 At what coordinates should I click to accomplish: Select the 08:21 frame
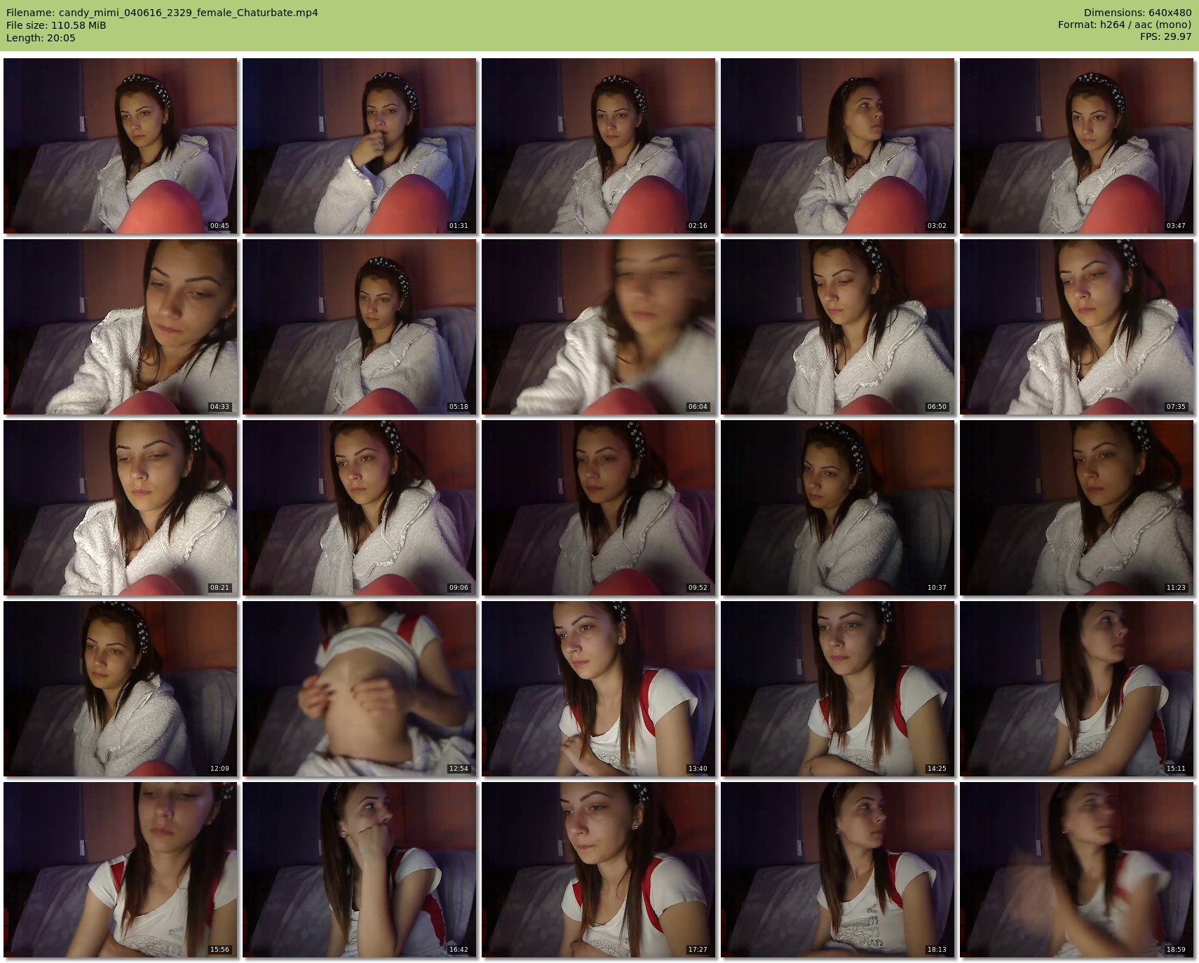coord(121,508)
